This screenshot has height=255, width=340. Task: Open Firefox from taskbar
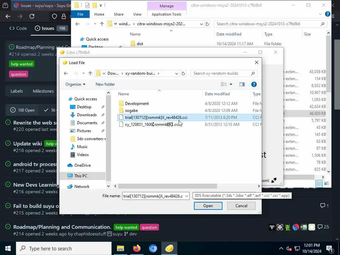click(136, 248)
